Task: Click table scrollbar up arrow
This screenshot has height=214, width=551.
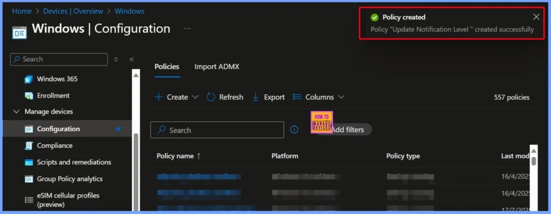Action: [x=533, y=151]
